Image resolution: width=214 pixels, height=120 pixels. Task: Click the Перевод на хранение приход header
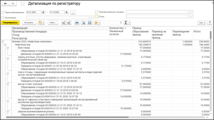159,34
